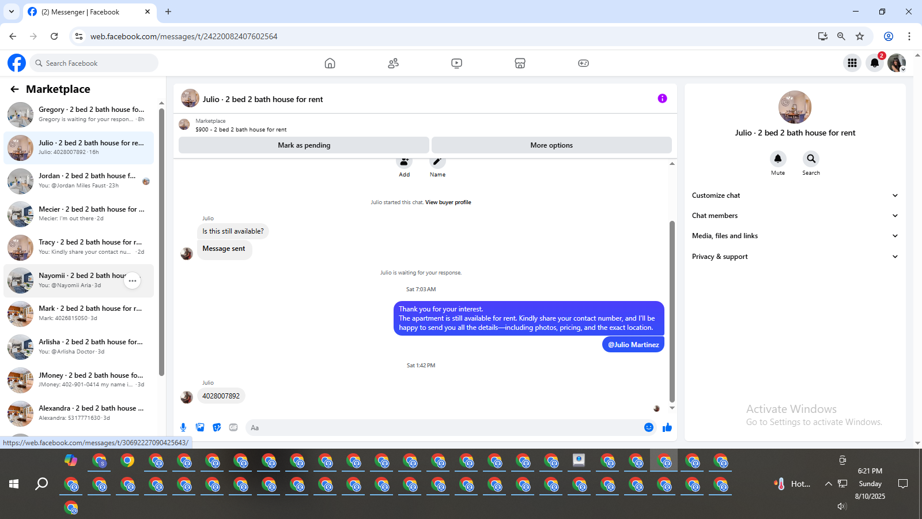This screenshot has width=922, height=519.
Task: Click Mark as pending button
Action: click(304, 145)
